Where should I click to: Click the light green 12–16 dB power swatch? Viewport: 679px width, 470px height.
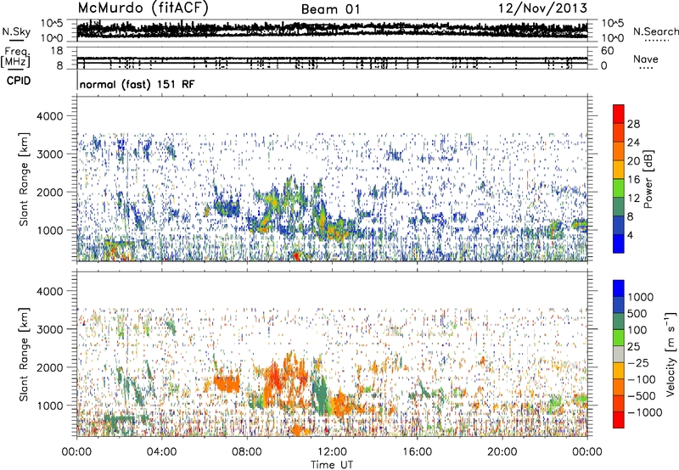619,188
